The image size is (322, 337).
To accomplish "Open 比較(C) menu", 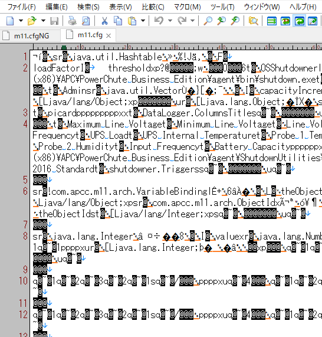I will tap(153, 7).
